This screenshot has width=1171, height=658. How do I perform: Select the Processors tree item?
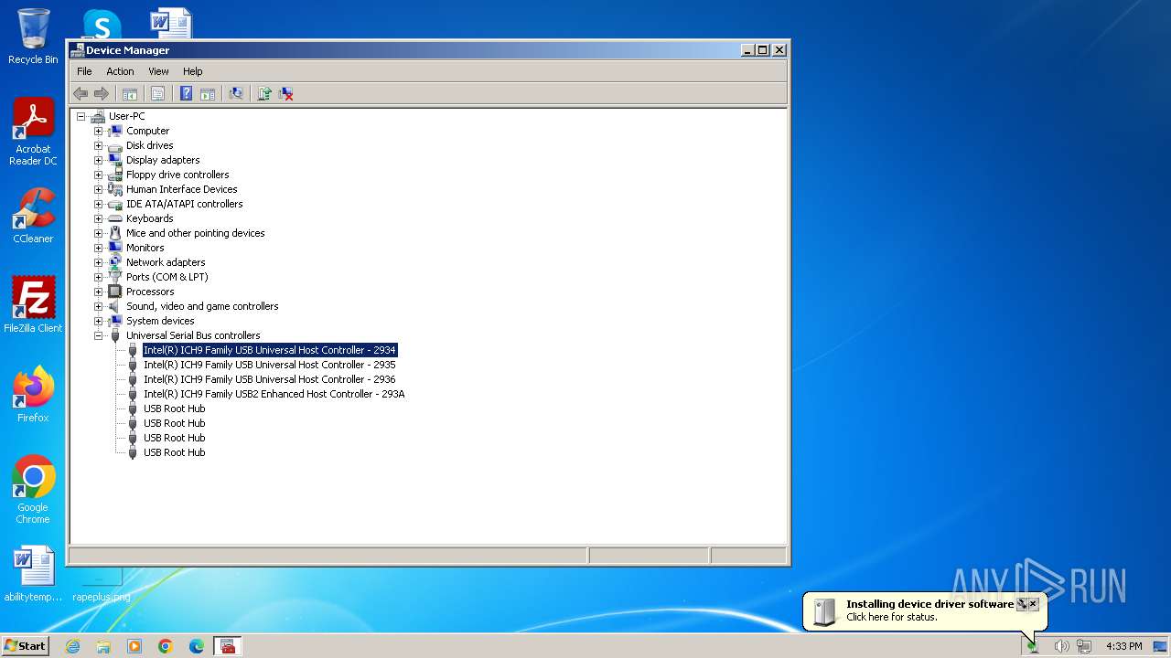[150, 292]
